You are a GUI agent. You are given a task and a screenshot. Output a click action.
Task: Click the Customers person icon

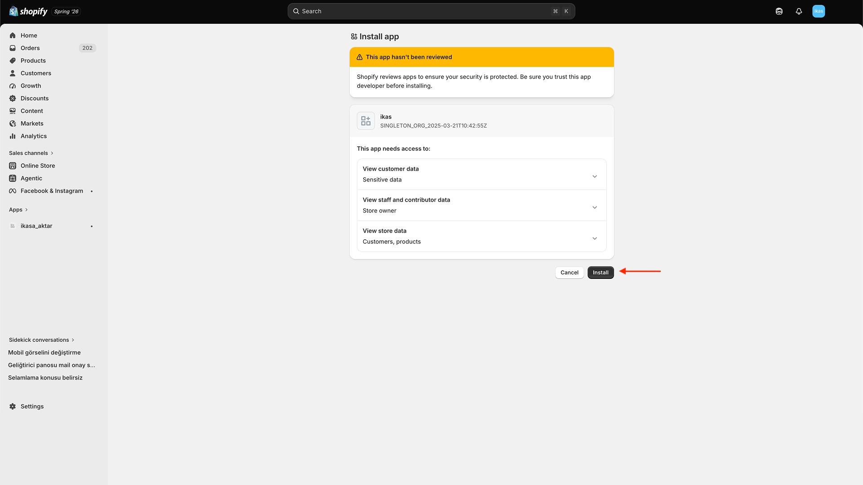(13, 73)
